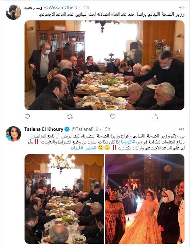Viewport: 190px width, 247px height.
Task: Open Tatiana El Khoury display name
Action: click(44, 129)
